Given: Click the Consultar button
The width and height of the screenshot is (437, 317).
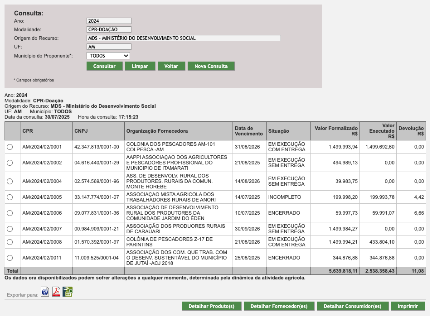Looking at the screenshot, I should (x=104, y=66).
